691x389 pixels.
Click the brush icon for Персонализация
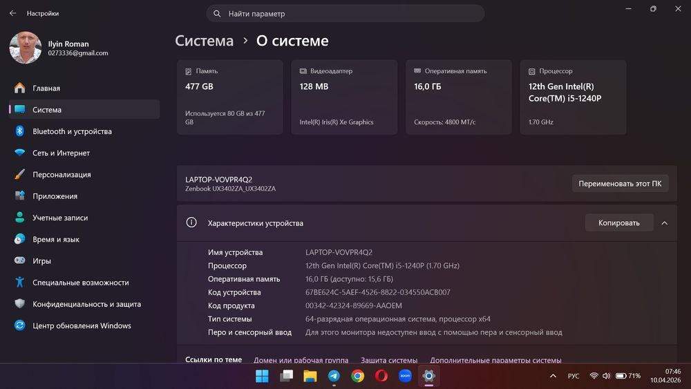coord(19,174)
